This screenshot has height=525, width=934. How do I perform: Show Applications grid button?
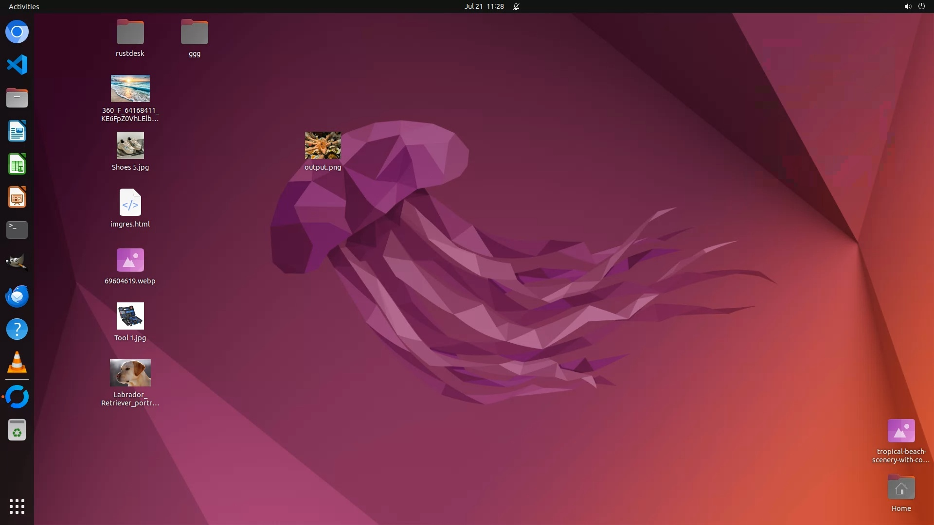[17, 506]
